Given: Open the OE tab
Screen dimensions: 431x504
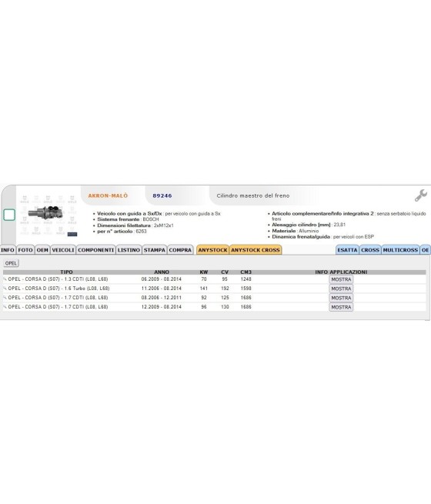Looking at the screenshot, I should point(425,250).
